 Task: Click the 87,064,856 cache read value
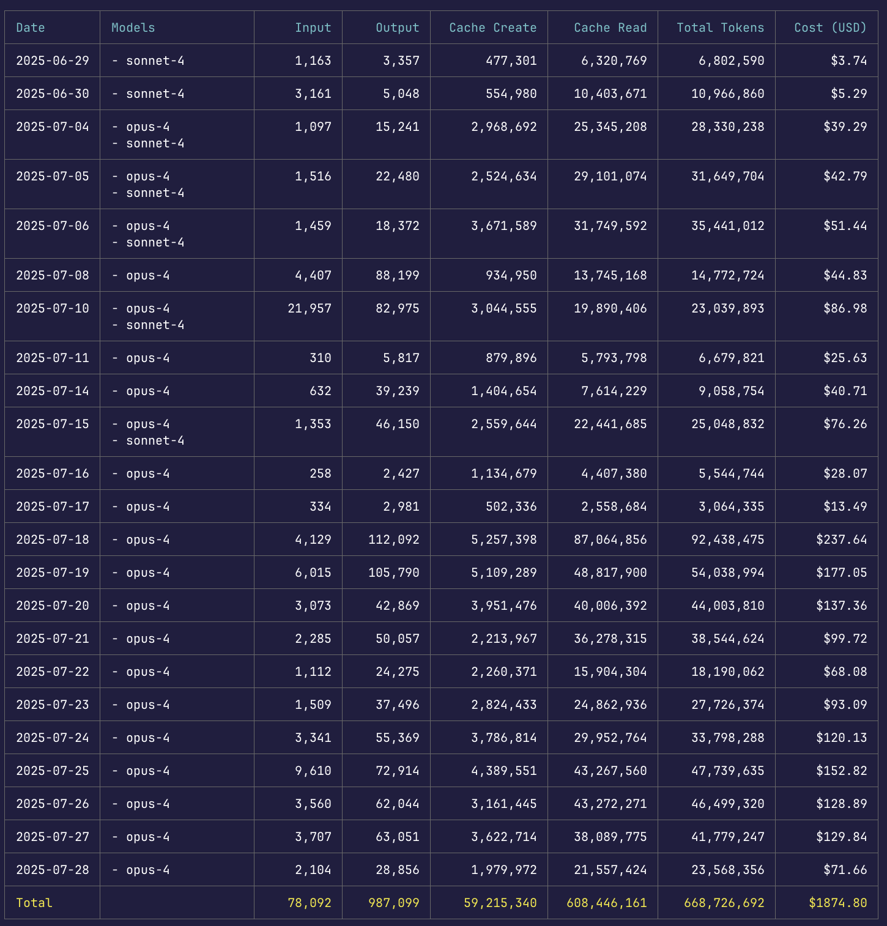pos(610,539)
